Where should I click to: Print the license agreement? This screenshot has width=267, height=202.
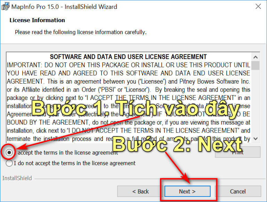[237, 152]
